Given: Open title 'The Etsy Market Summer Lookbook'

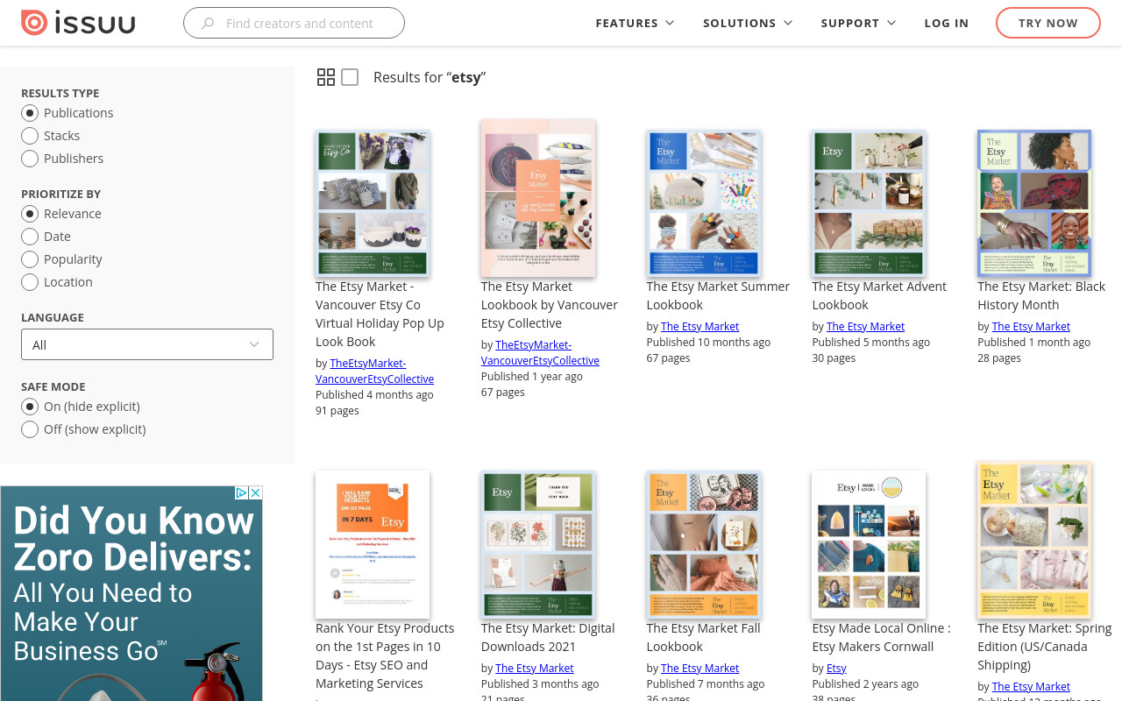Looking at the screenshot, I should pyautogui.click(x=718, y=295).
